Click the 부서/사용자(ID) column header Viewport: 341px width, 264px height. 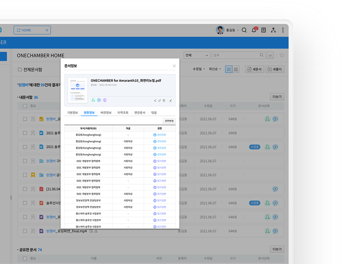coord(88,129)
